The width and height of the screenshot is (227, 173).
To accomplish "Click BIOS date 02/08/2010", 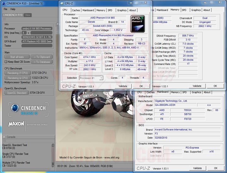I will [x=161, y=138].
